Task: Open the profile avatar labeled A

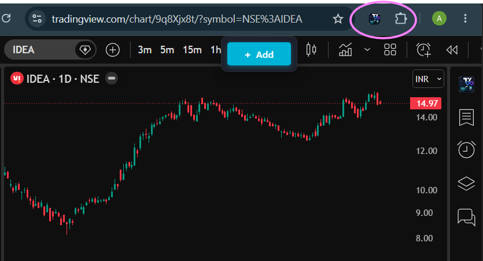Action: pyautogui.click(x=439, y=19)
